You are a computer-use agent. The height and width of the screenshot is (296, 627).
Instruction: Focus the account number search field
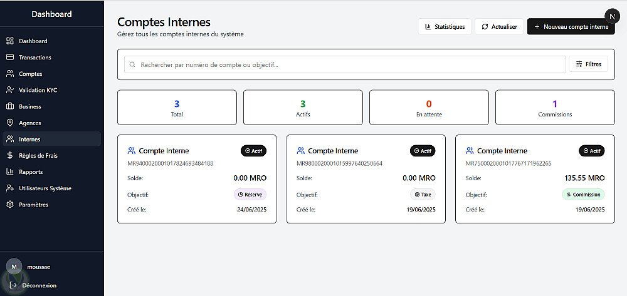pos(345,64)
